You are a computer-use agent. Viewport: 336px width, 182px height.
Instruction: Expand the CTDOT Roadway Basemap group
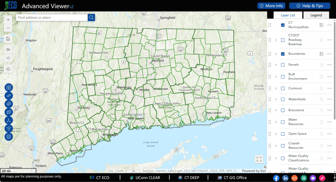(276, 40)
